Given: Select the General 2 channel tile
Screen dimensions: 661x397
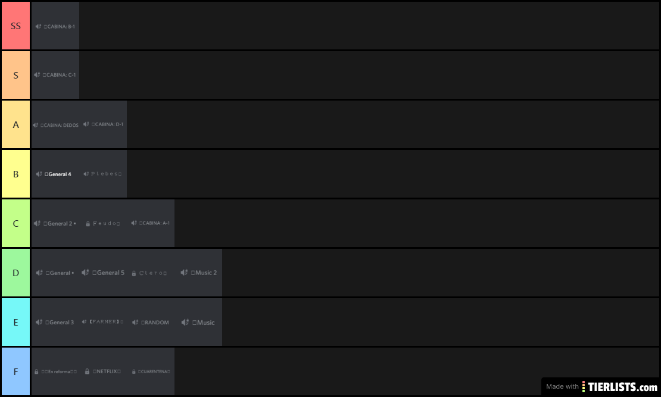Looking at the screenshot, I should click(55, 223).
